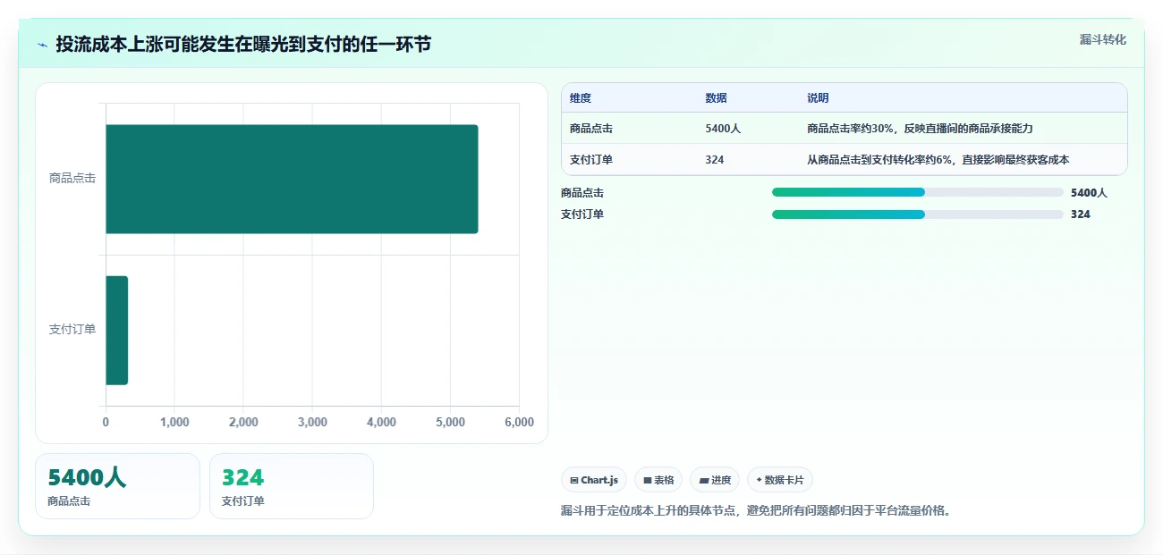Click the 说明 column header

coord(818,98)
